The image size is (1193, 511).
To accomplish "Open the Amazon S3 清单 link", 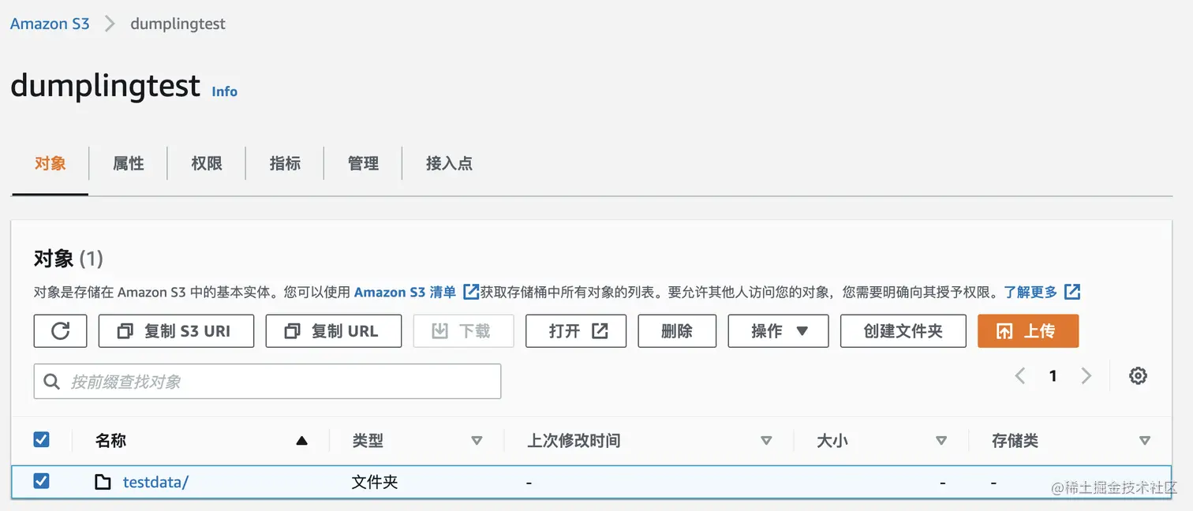I will click(x=405, y=292).
